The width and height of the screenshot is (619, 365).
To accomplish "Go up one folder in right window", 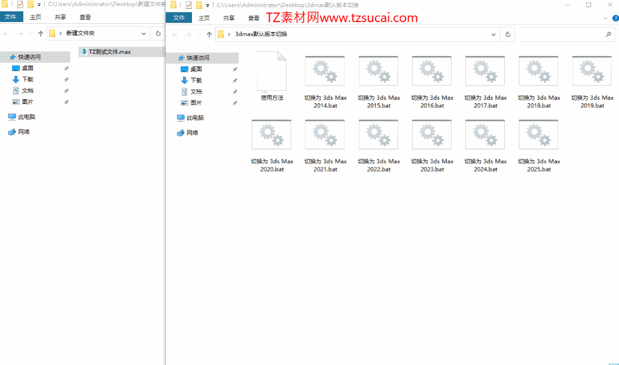I will (209, 34).
